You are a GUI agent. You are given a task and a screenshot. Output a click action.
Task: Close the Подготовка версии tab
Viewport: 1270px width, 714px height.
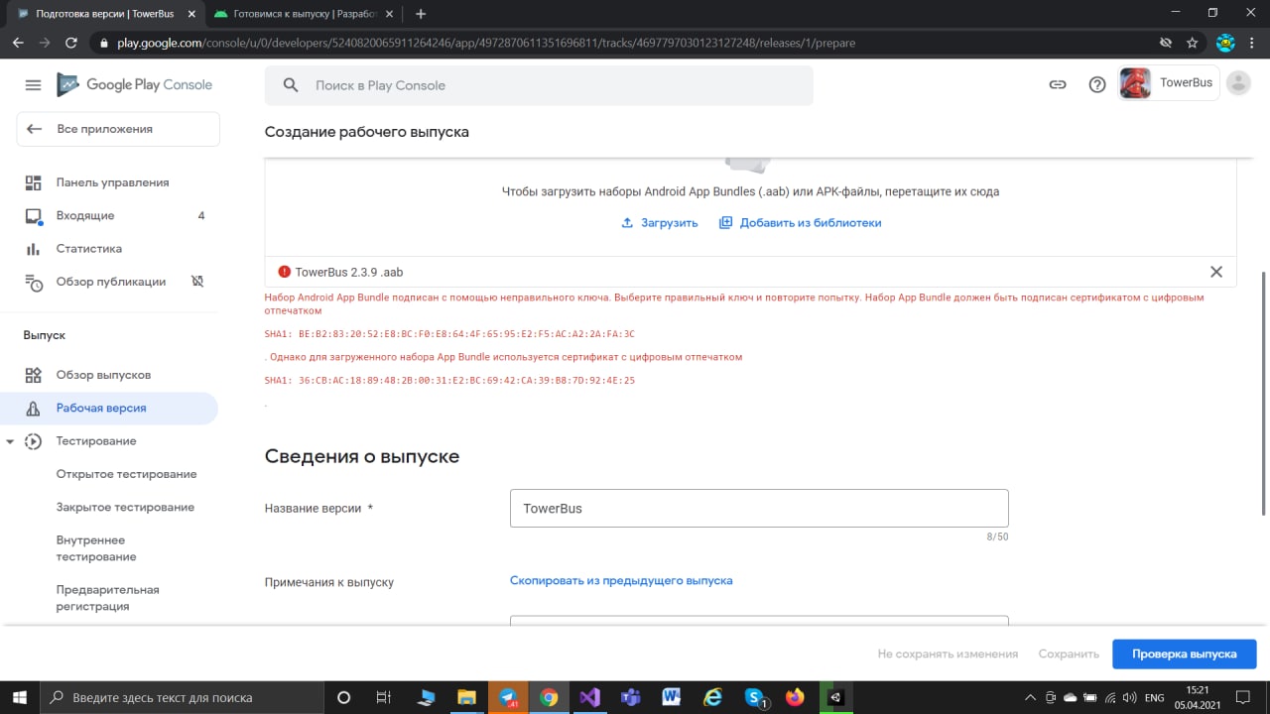coord(191,14)
